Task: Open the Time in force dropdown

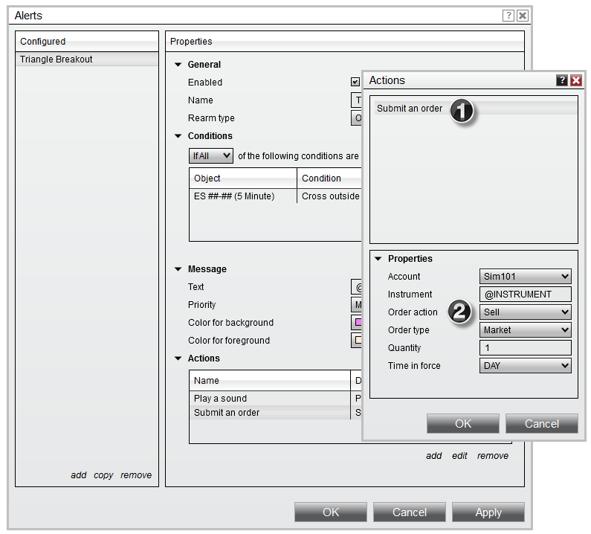Action: (x=526, y=366)
